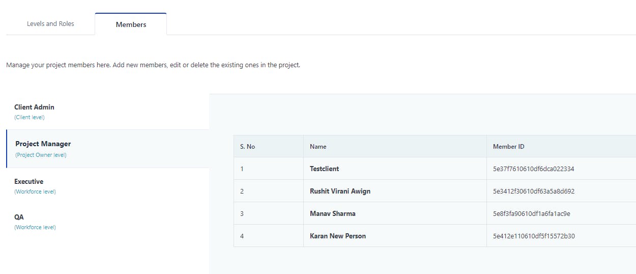Click the S. No column header

click(247, 146)
